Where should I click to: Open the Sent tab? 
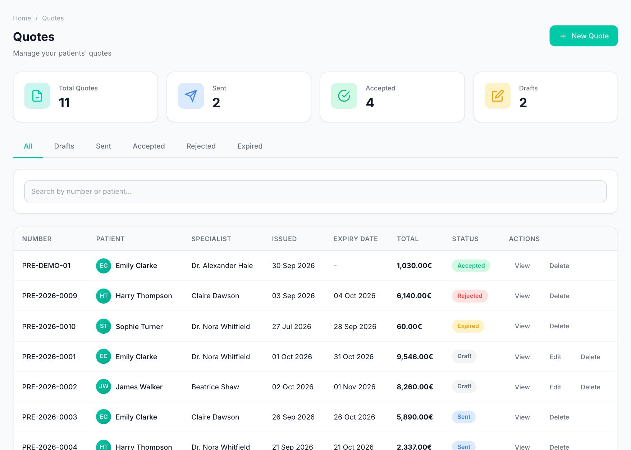point(104,146)
